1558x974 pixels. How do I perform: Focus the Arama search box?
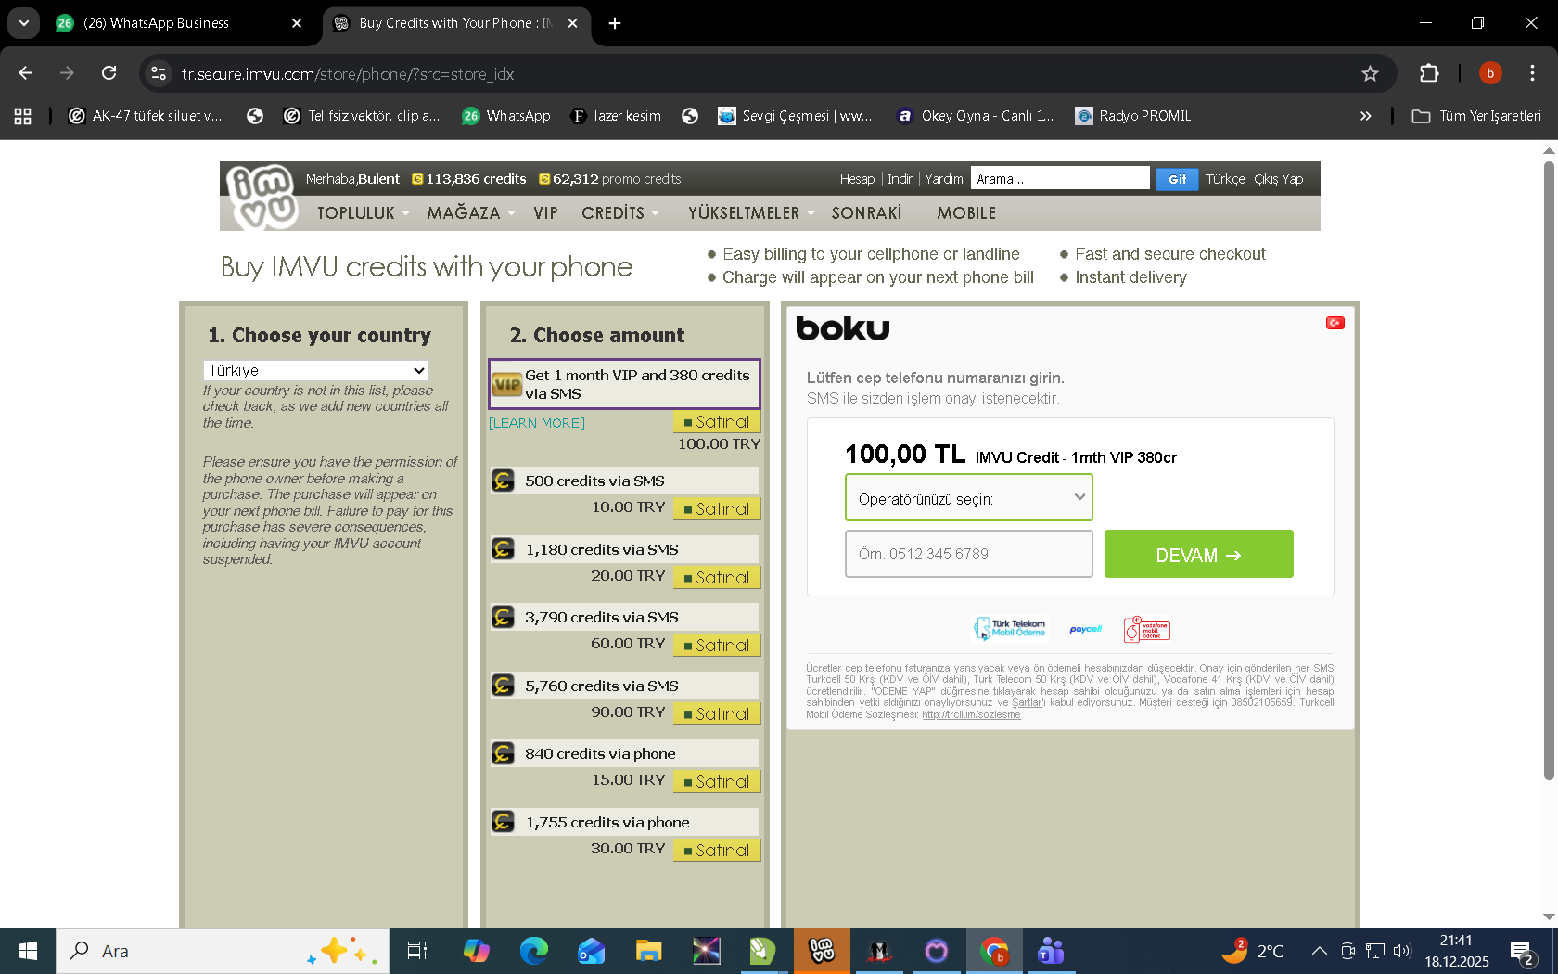(1060, 179)
